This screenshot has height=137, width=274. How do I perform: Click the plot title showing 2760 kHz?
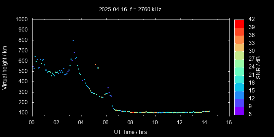point(130,10)
